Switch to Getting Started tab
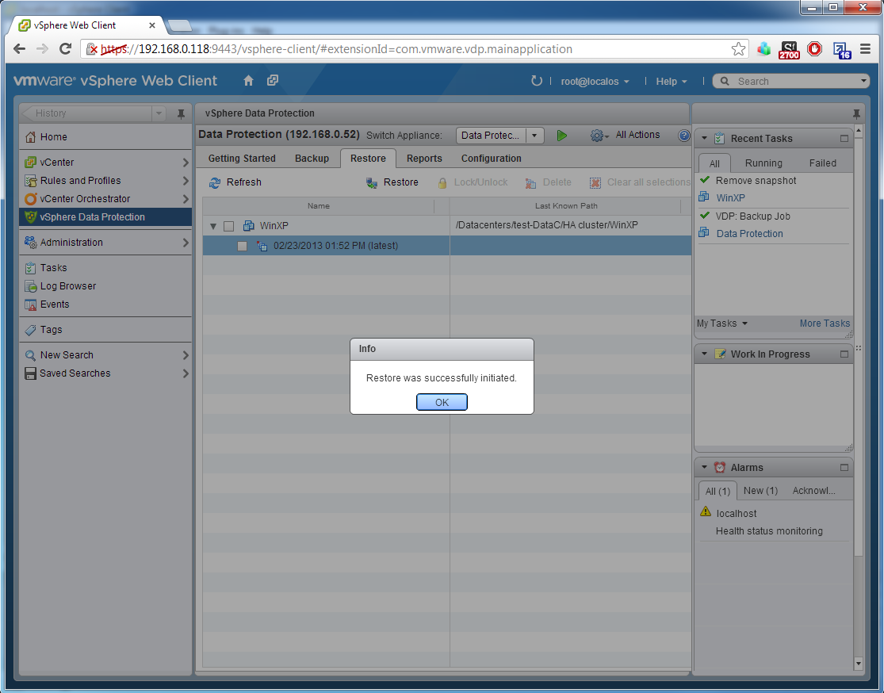Viewport: 884px width, 693px height. point(242,159)
